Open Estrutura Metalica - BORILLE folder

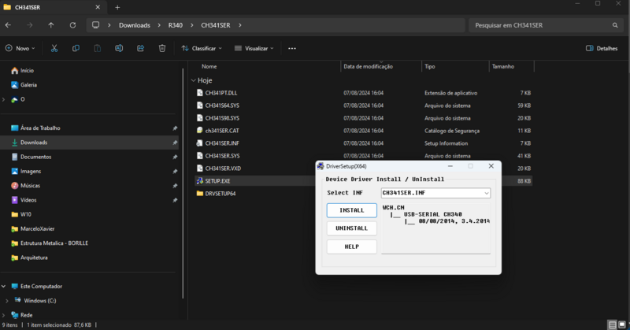click(54, 243)
